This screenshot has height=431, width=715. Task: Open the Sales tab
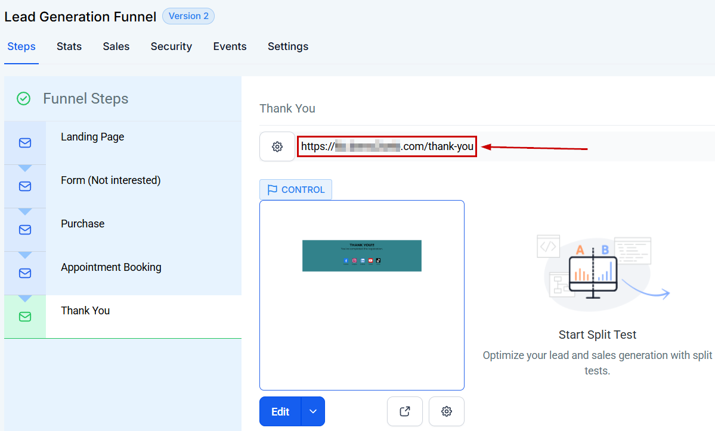(x=116, y=46)
